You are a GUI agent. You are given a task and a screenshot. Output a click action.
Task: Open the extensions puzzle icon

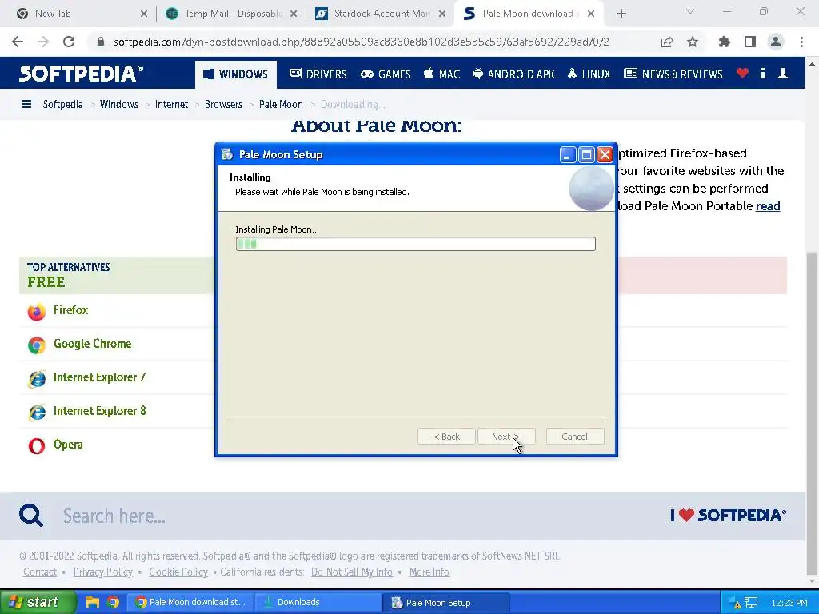click(x=725, y=42)
